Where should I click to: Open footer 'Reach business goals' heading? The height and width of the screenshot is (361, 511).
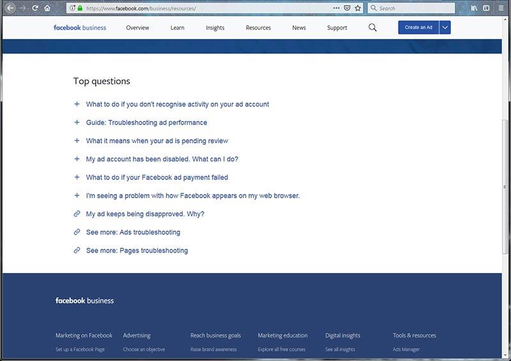click(216, 335)
